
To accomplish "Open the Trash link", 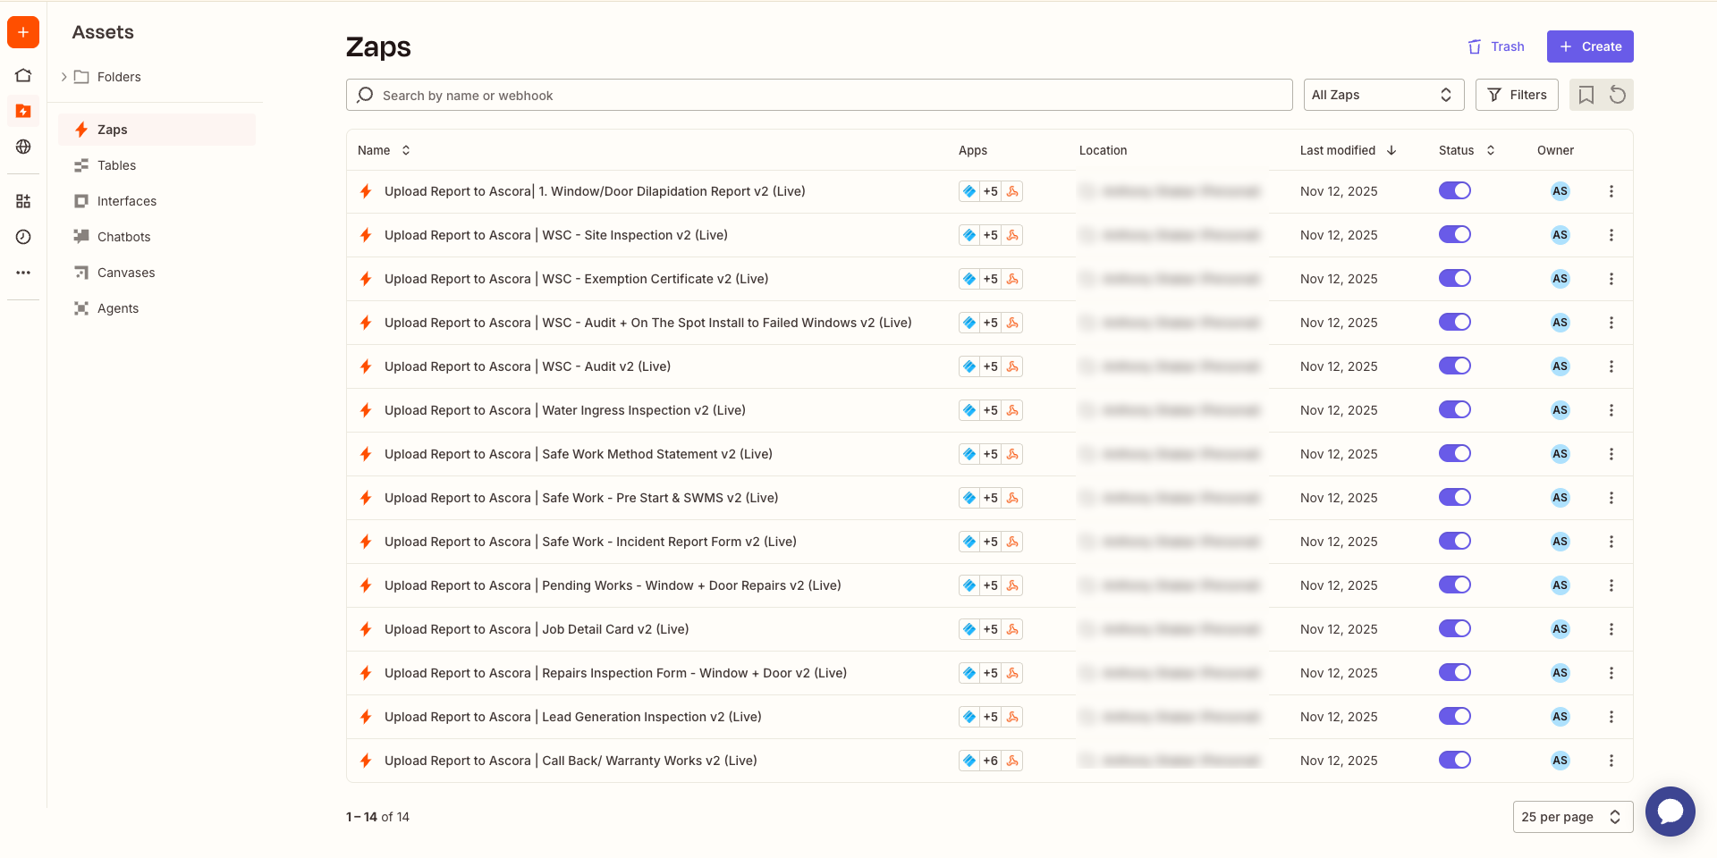I will 1496,46.
